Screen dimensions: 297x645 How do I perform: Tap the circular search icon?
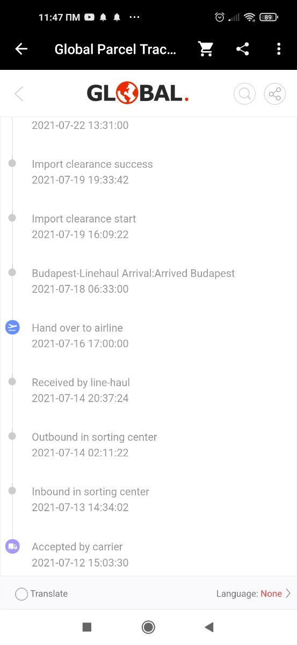point(244,95)
